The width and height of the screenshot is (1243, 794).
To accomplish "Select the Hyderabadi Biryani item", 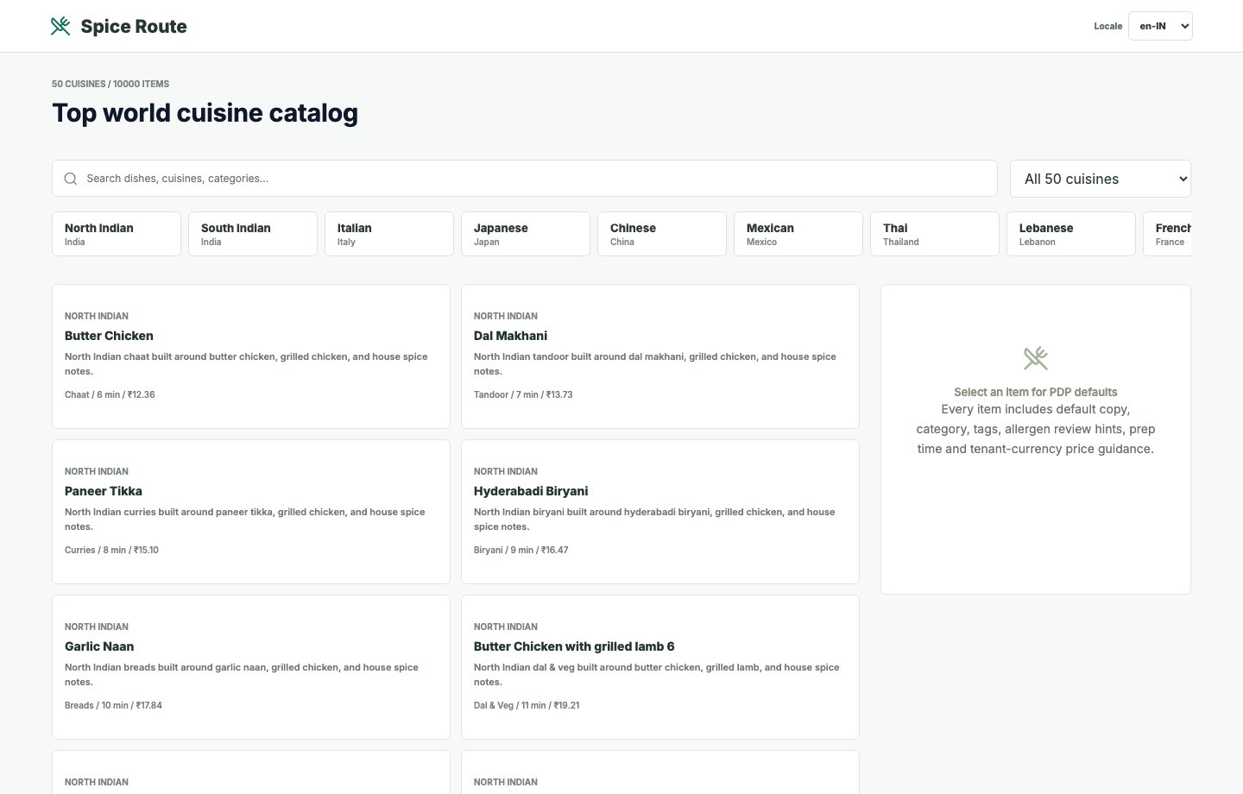I will (x=660, y=512).
